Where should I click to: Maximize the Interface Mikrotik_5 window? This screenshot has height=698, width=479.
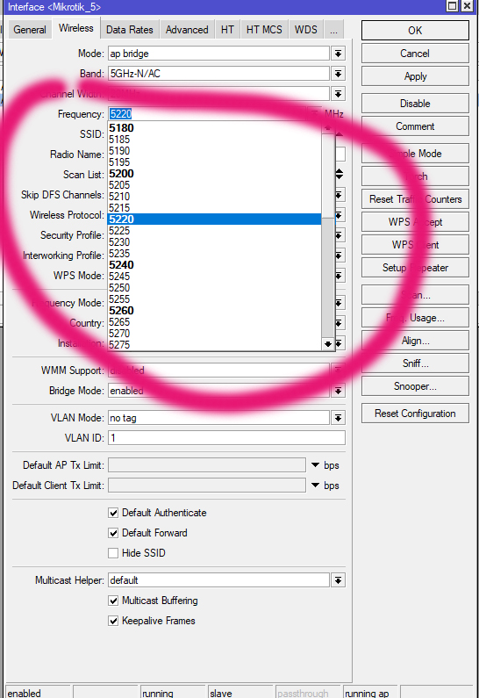pyautogui.click(x=452, y=6)
